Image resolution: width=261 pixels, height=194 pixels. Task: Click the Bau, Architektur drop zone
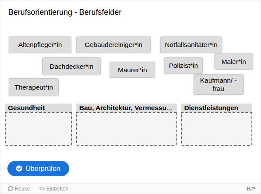pos(126,129)
